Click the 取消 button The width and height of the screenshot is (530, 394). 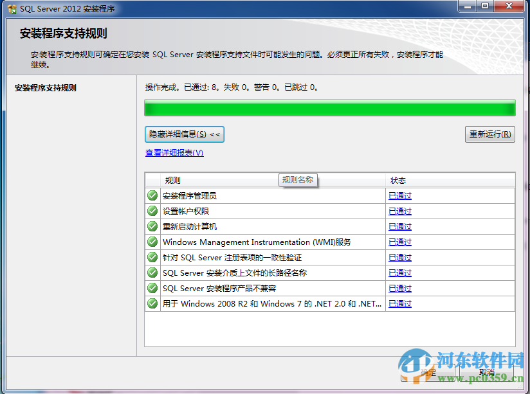tap(486, 372)
